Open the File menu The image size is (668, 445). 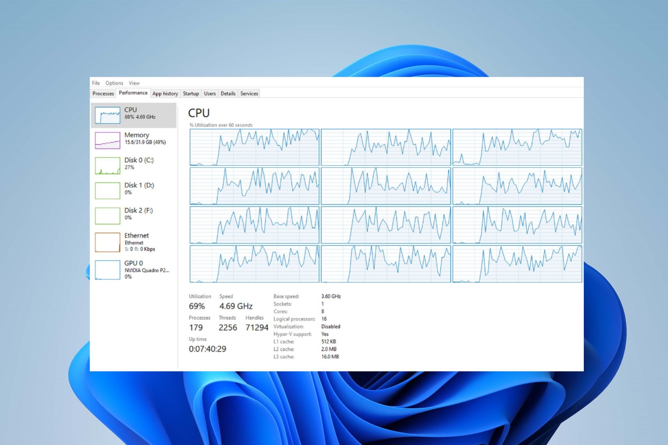click(96, 83)
